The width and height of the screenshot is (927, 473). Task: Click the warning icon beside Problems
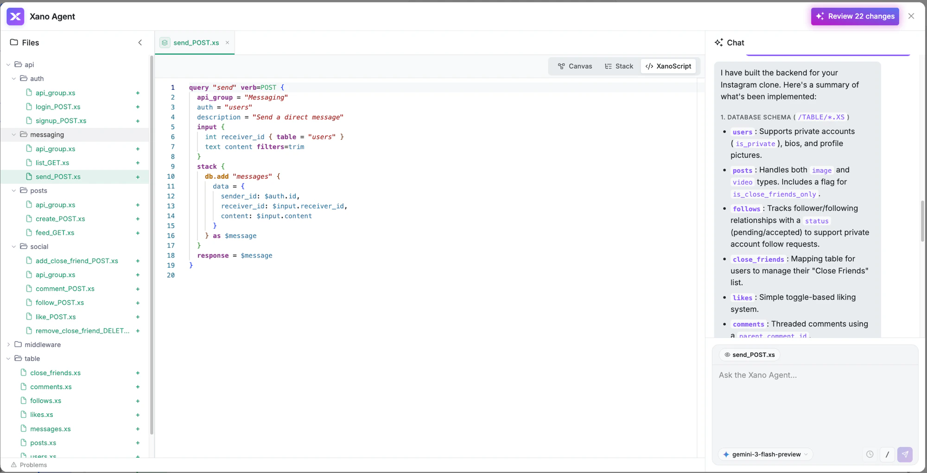[15, 465]
